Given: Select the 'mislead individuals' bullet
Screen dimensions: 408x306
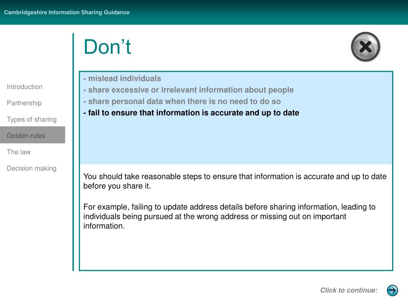Looking at the screenshot, I should [x=122, y=78].
